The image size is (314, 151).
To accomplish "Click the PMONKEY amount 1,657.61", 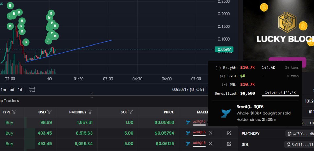I will pos(85,122).
